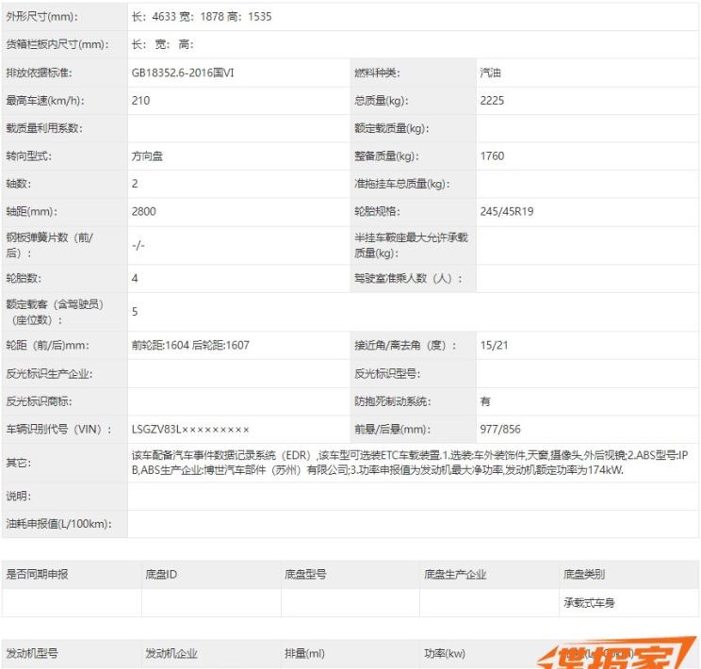Click the 轴数 label
The width and height of the screenshot is (701, 669).
click(x=18, y=184)
